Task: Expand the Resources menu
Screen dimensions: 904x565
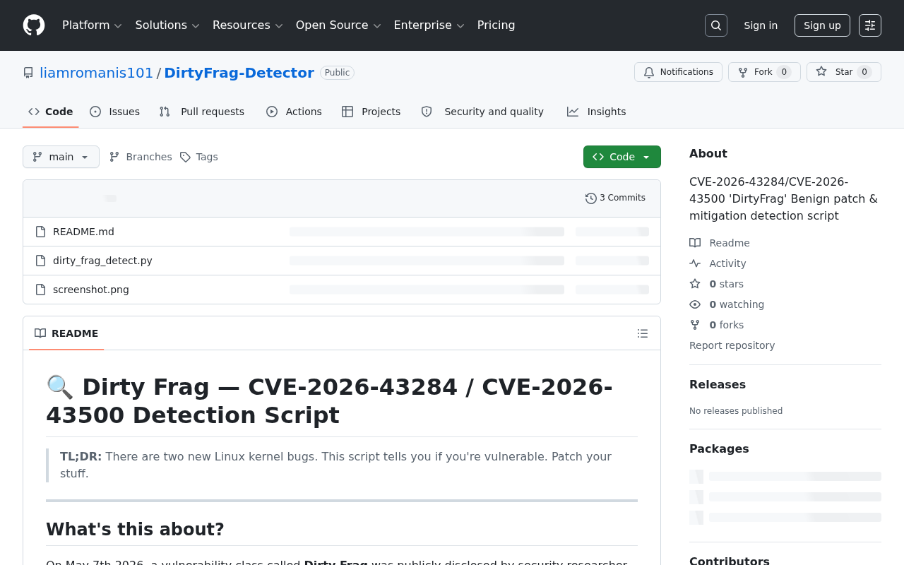Action: (247, 25)
